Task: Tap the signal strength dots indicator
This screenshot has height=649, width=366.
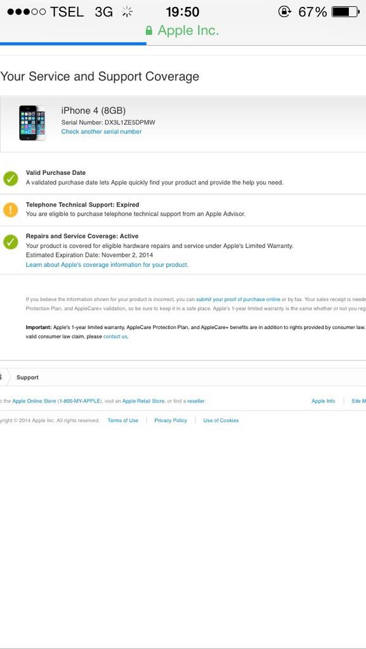Action: tap(27, 12)
